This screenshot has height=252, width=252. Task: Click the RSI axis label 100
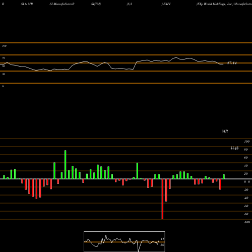(x=4, y=46)
